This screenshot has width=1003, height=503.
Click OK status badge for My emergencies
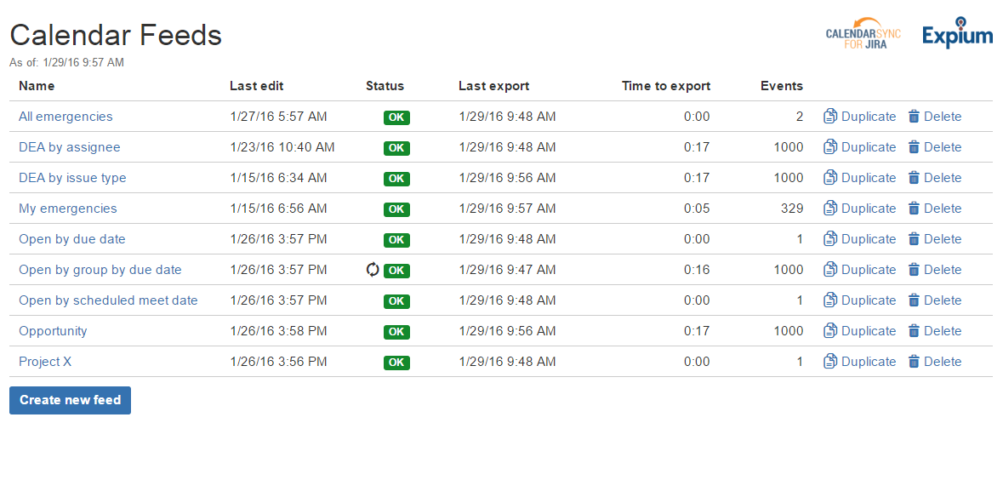click(x=396, y=209)
